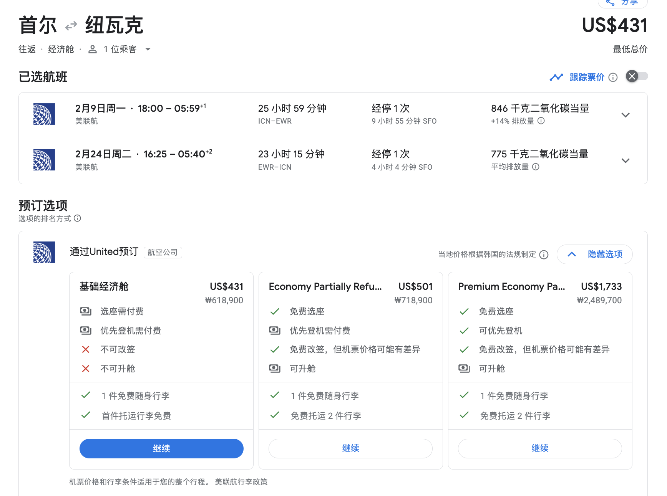This screenshot has height=496, width=667.
Task: Toggle the 跟踪票价 price tracking switch
Action: coord(637,76)
